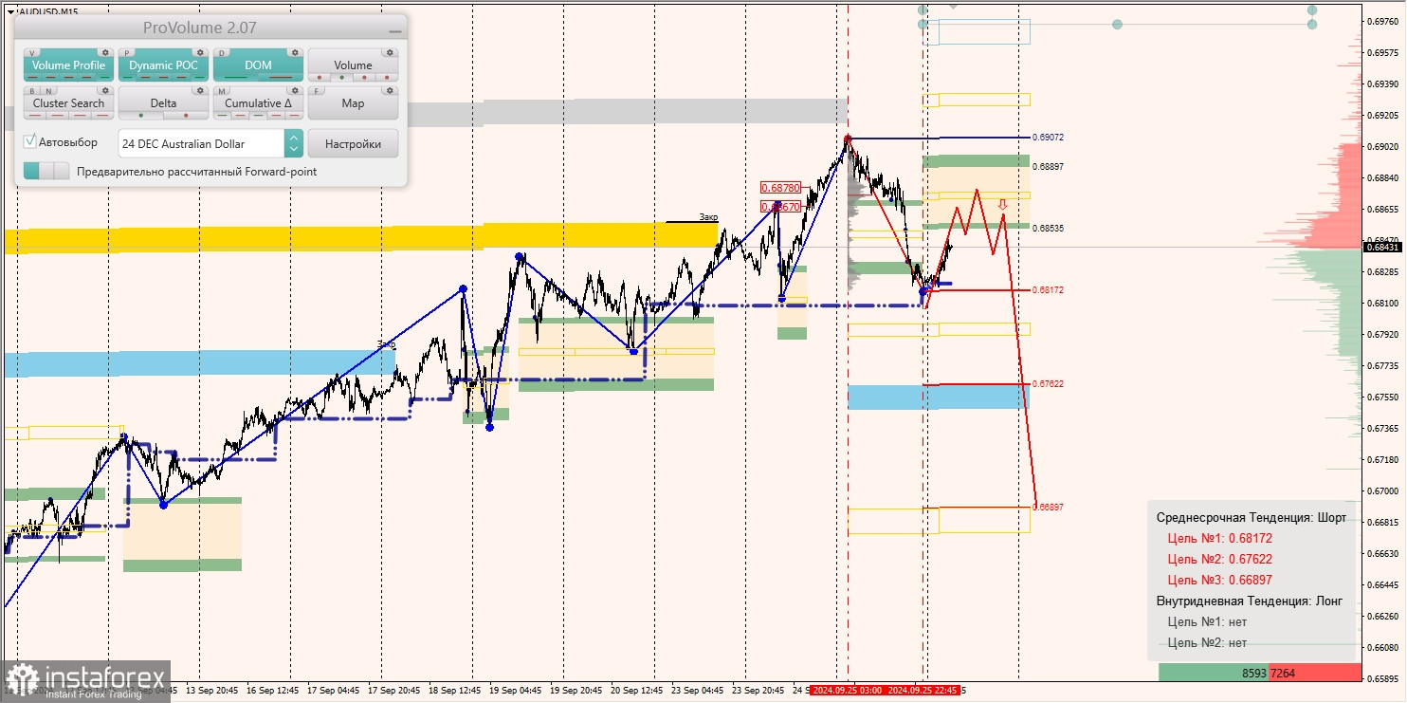Enable the Delta indicator
The height and width of the screenshot is (703, 1407).
pyautogui.click(x=163, y=103)
